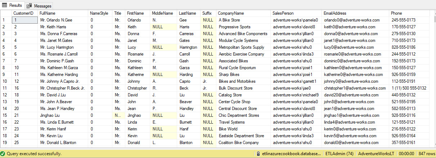Click the FullName column header
This screenshot has width=436, height=158.
(63, 13)
